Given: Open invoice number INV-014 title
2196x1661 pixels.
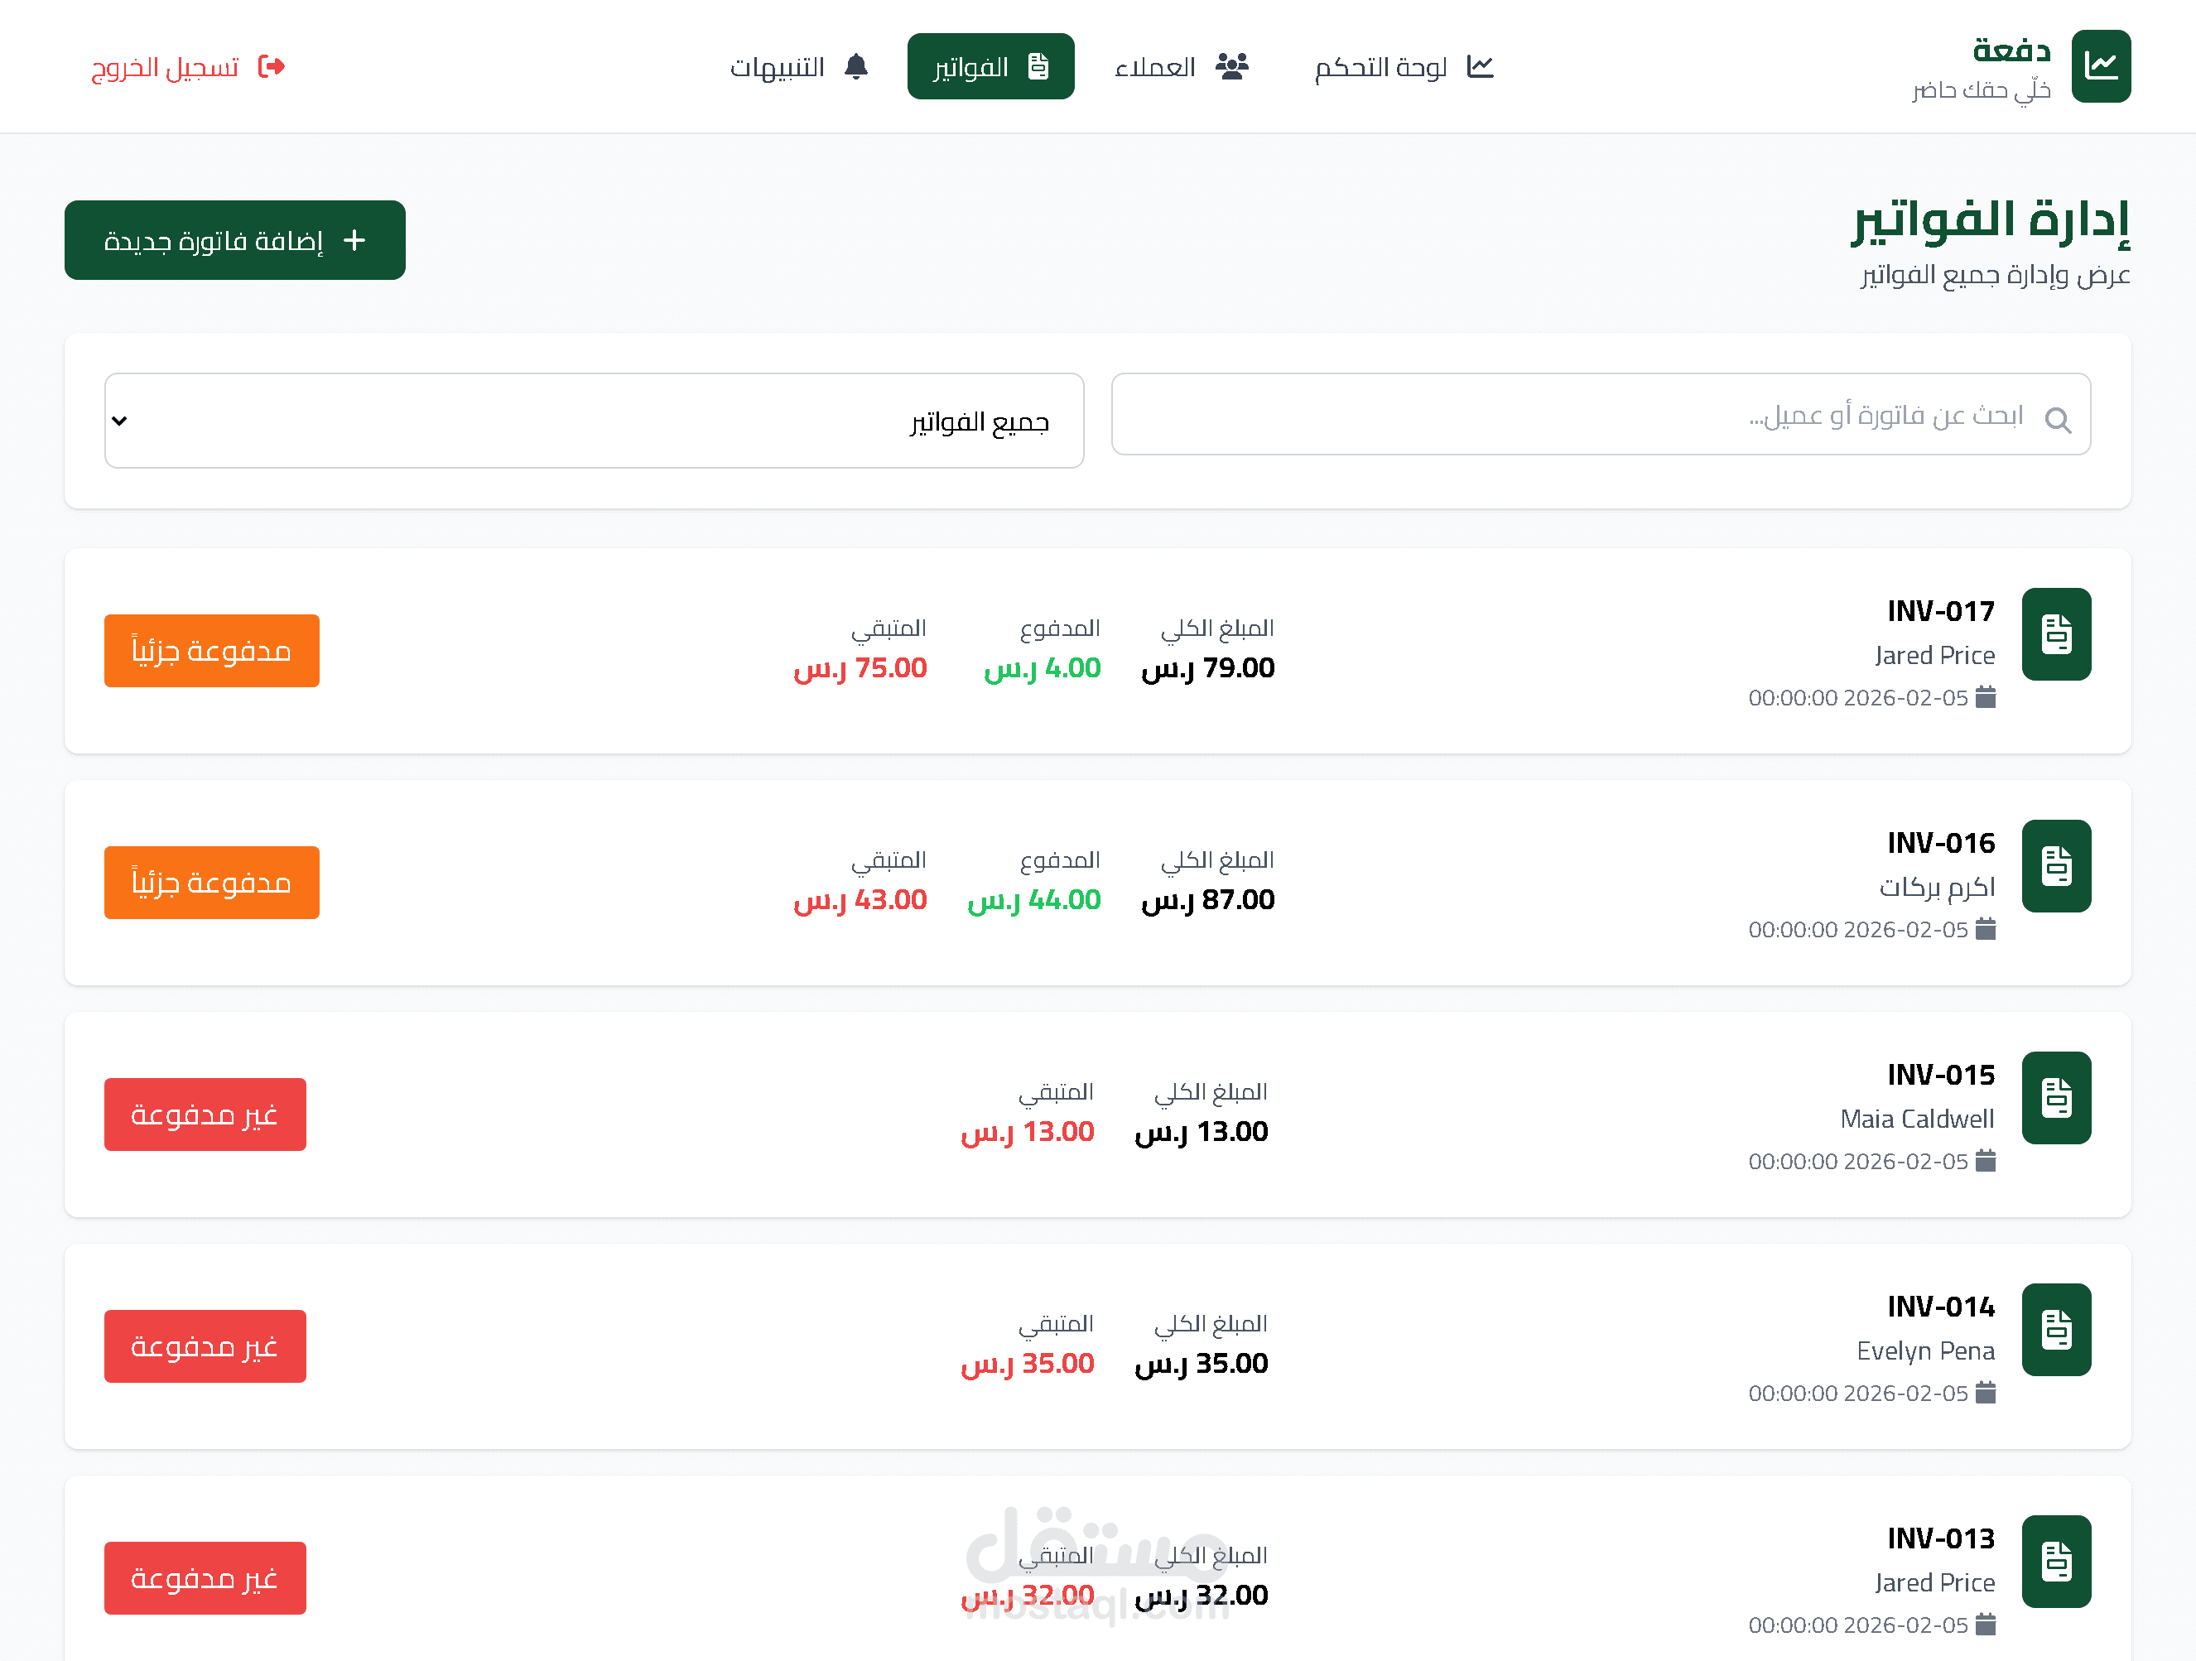Looking at the screenshot, I should (x=1940, y=1306).
